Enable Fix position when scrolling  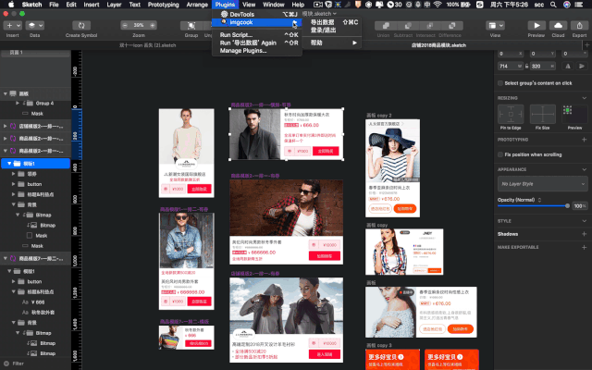coord(500,154)
